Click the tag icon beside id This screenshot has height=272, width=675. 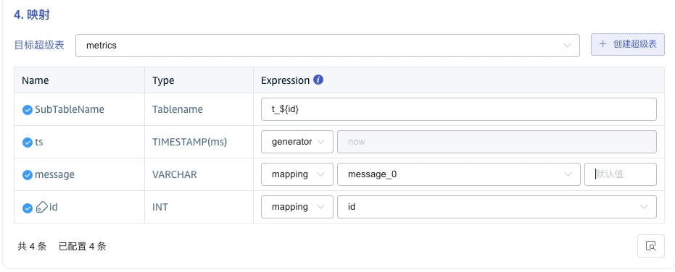click(x=42, y=207)
